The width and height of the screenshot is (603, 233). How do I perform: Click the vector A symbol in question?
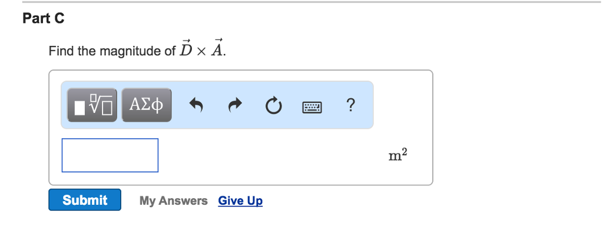coord(217,48)
